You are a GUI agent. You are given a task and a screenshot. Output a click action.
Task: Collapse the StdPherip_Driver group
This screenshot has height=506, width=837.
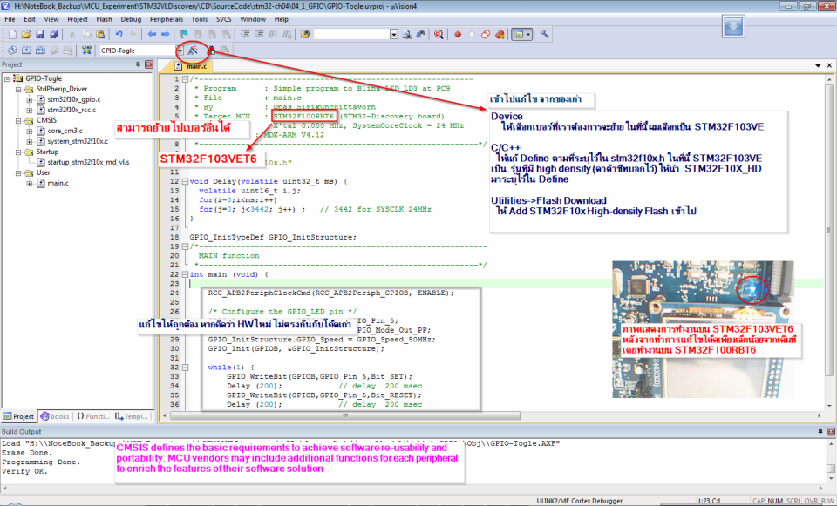tap(18, 89)
